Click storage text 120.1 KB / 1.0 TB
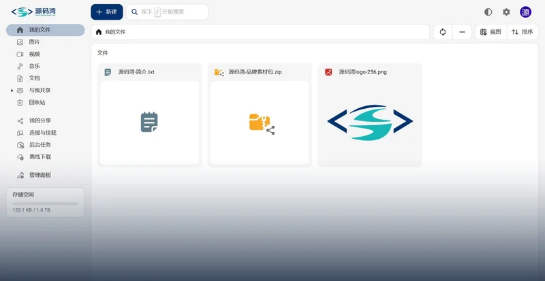Viewport: 545px width, 281px height. pyautogui.click(x=31, y=210)
